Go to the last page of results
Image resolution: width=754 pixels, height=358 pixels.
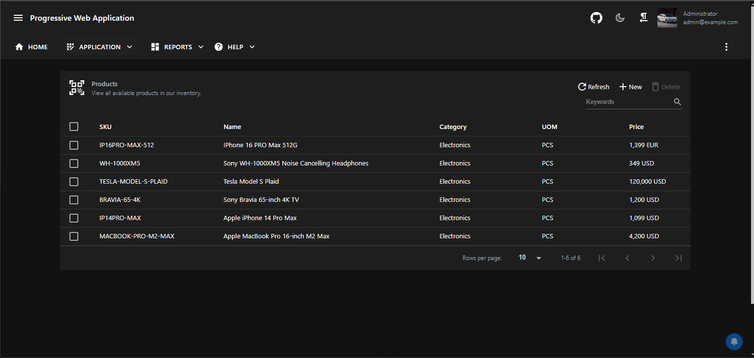click(679, 258)
